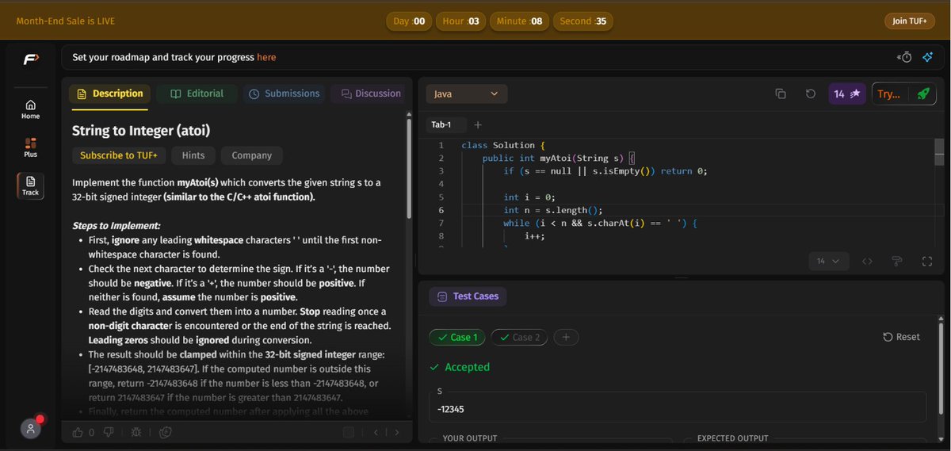This screenshot has height=451, width=951.
Task: Open the Java language dropdown
Action: tap(467, 94)
